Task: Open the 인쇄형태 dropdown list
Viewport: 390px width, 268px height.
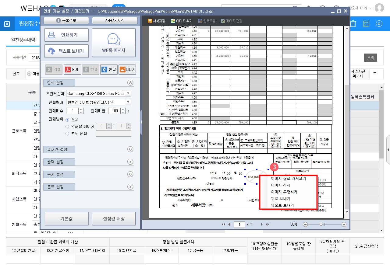Action: click(x=128, y=102)
